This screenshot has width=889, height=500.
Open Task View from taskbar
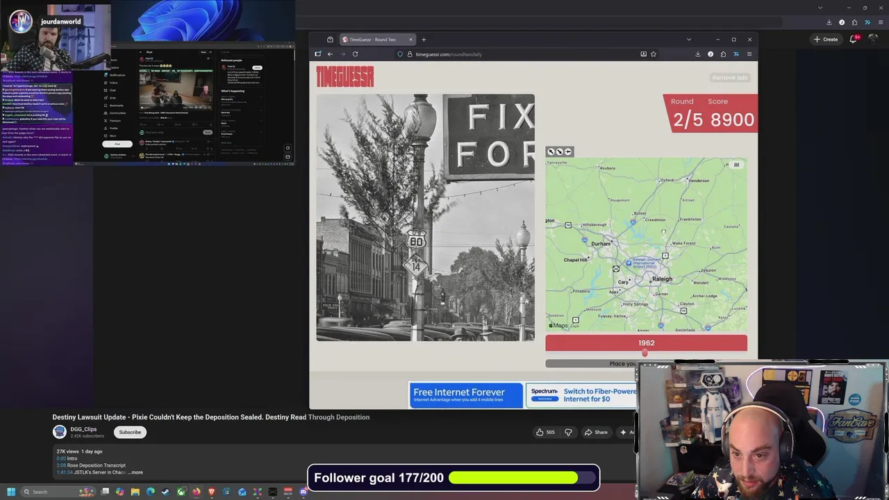click(x=105, y=492)
